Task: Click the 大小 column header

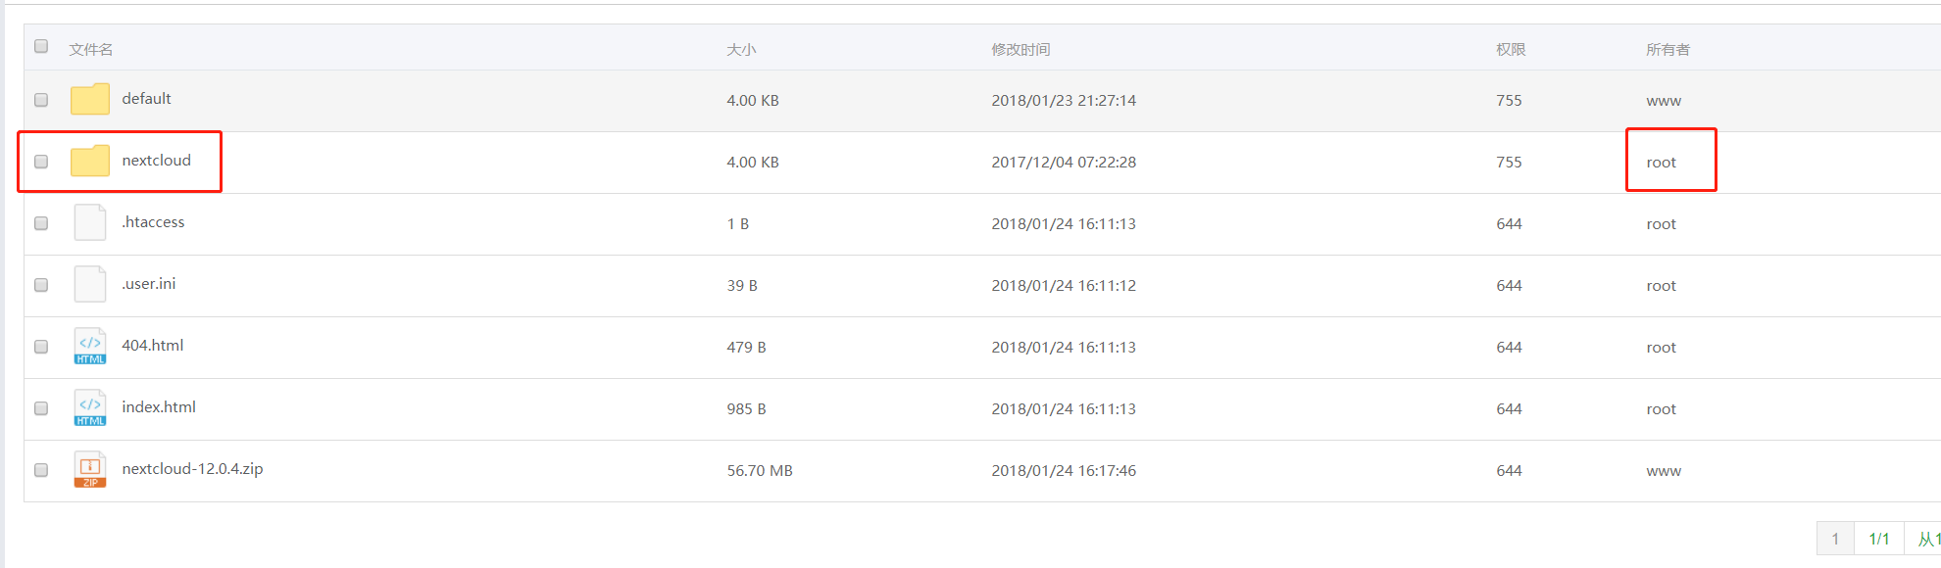Action: point(741,49)
